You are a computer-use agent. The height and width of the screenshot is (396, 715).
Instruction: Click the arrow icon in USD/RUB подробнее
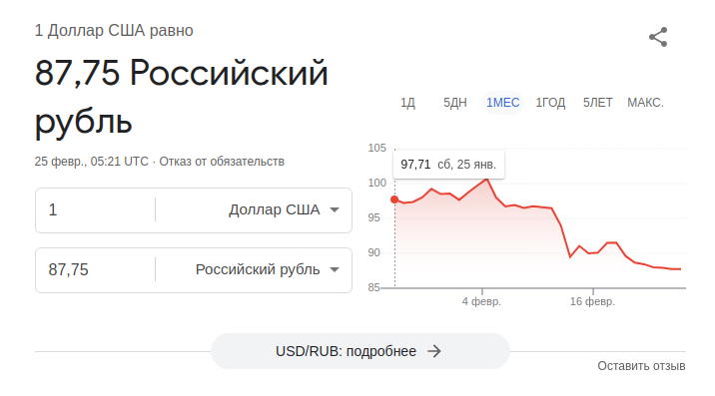click(434, 351)
